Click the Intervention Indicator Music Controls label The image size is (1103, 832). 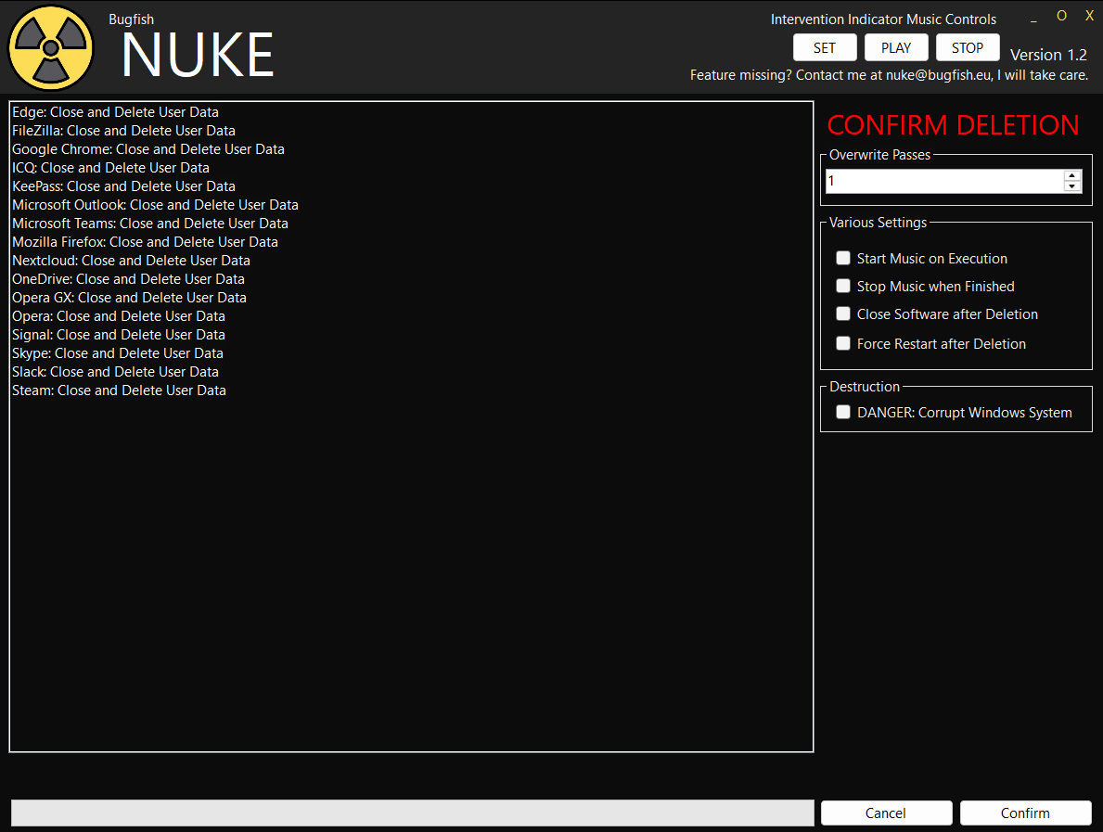click(x=883, y=19)
